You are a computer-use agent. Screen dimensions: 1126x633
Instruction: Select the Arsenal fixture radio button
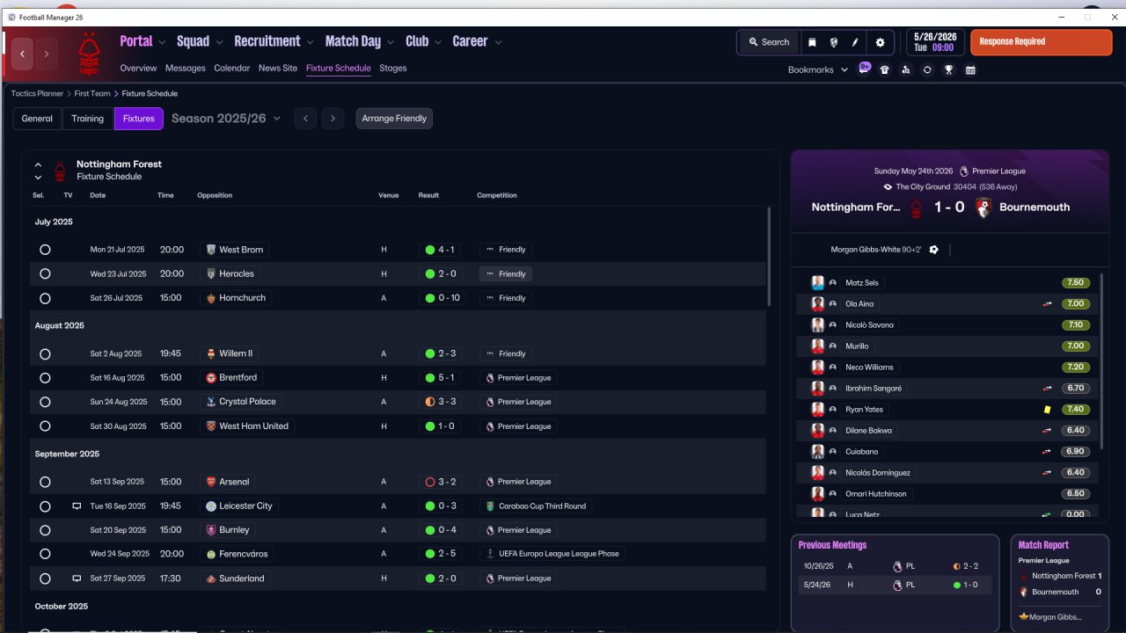point(45,482)
